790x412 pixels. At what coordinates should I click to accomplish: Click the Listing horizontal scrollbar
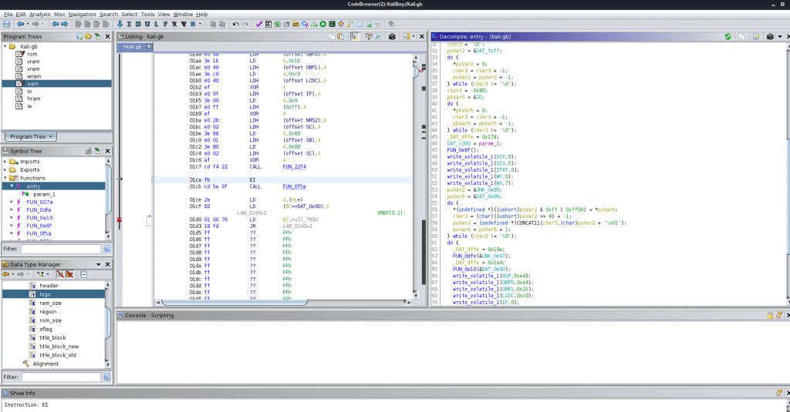pos(235,303)
